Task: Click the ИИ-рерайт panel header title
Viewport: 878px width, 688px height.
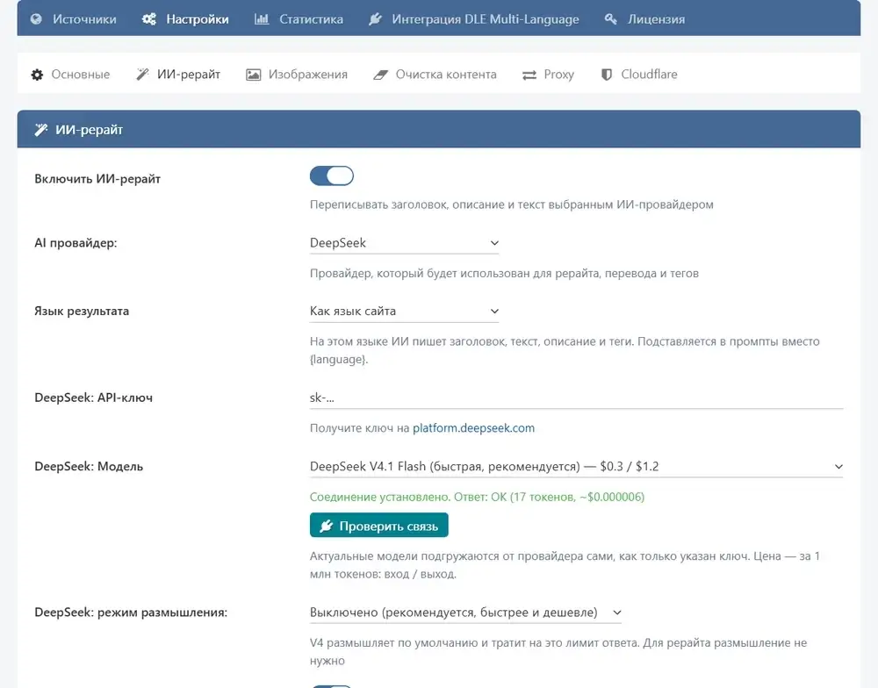Action: coord(89,130)
